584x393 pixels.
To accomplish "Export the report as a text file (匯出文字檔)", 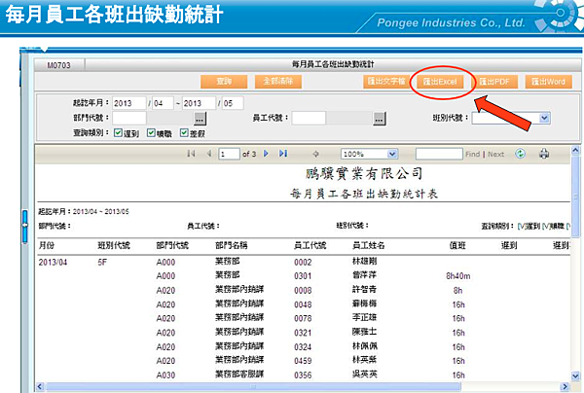I will tap(386, 82).
